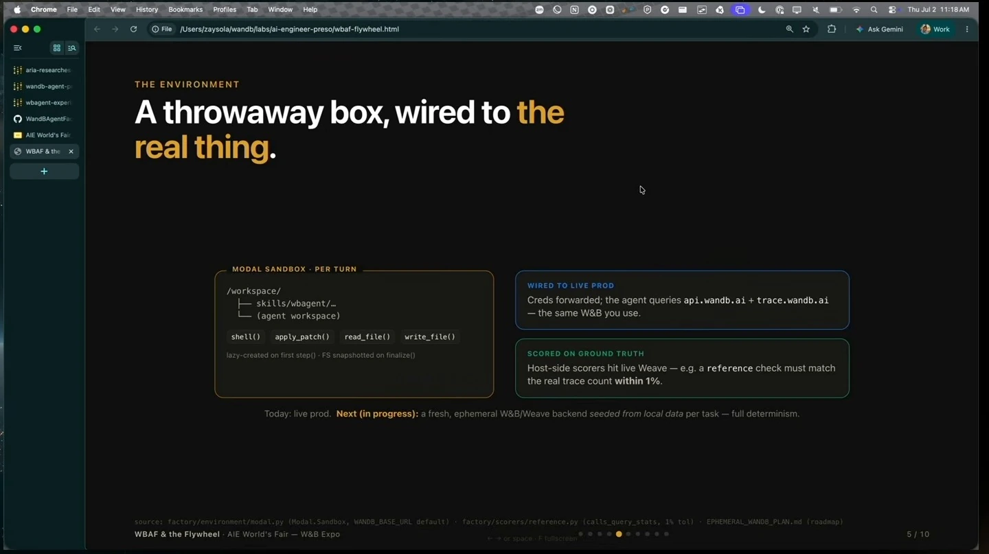The width and height of the screenshot is (989, 554).
Task: Click the "WIRED TO LIVE PROD" heading
Action: pyautogui.click(x=571, y=286)
